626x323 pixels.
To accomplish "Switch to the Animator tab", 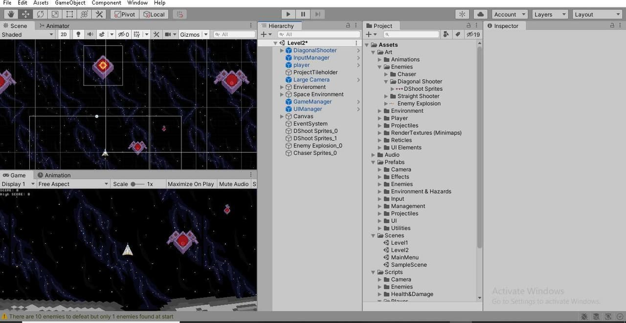I will [55, 26].
